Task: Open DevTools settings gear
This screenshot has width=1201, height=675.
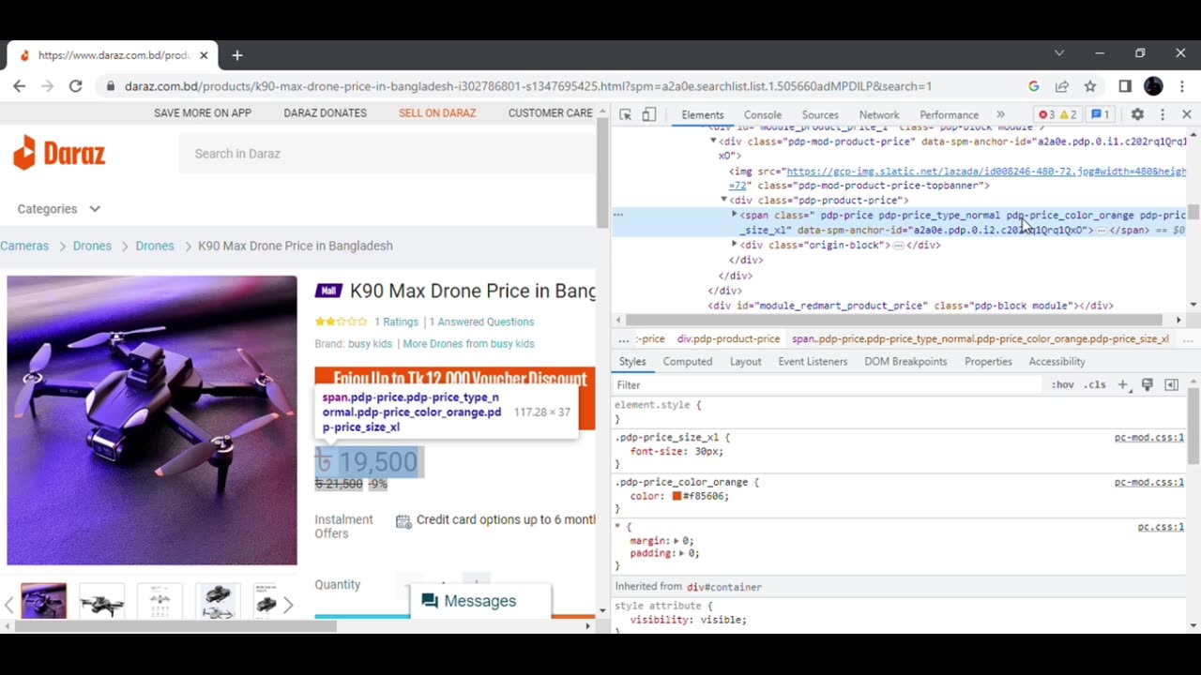Action: (1137, 114)
